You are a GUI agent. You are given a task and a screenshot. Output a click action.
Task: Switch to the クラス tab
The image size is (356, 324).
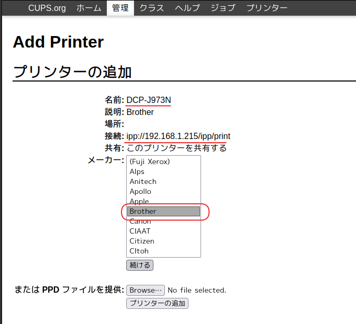[152, 8]
